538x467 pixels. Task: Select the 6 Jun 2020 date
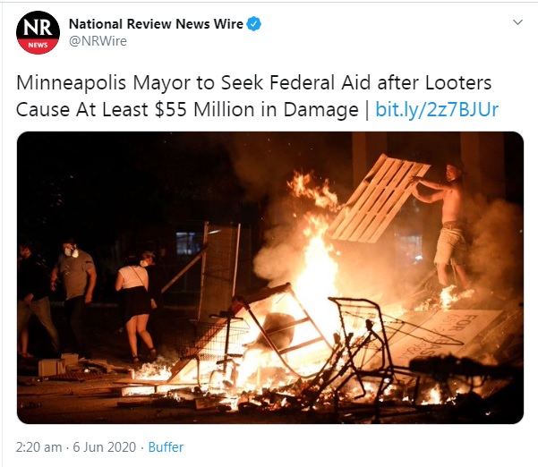[x=105, y=447]
